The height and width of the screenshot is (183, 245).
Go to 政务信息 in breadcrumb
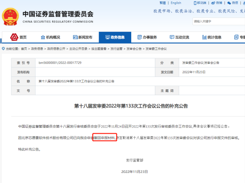[x=37, y=49]
